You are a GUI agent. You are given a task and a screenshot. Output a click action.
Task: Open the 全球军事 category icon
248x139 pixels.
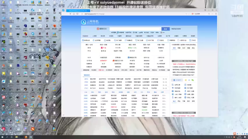pos(96,40)
